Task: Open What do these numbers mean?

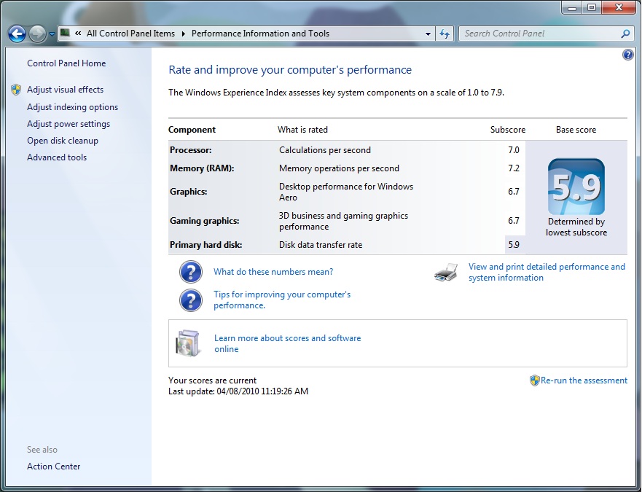Action: 273,272
